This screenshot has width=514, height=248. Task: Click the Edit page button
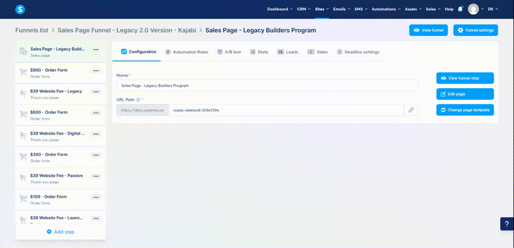[x=465, y=94]
